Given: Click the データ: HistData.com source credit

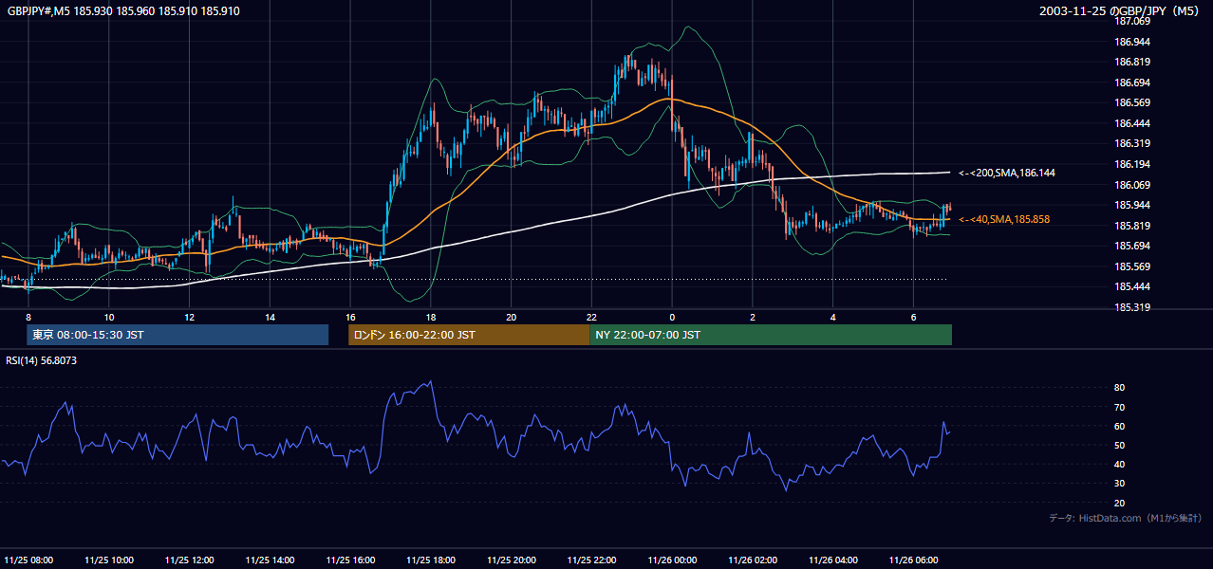Looking at the screenshot, I should pos(1126,518).
